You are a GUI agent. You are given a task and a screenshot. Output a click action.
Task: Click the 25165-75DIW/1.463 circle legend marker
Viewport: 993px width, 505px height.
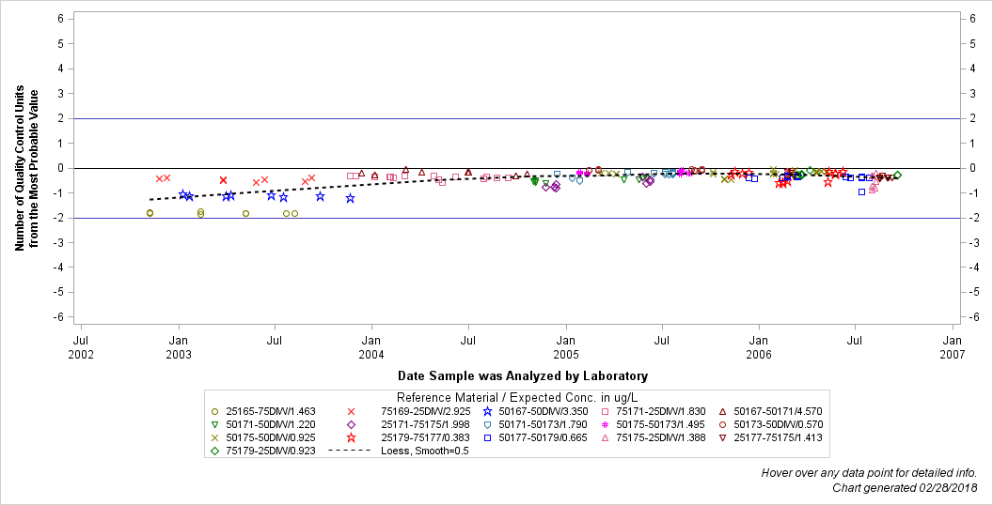[214, 411]
